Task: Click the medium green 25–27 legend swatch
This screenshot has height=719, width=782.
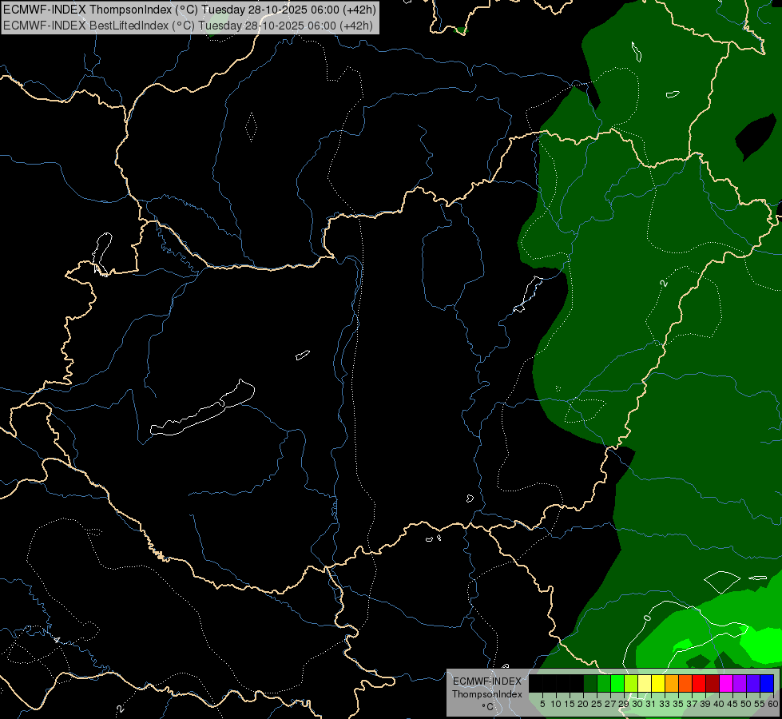Action: [604, 683]
